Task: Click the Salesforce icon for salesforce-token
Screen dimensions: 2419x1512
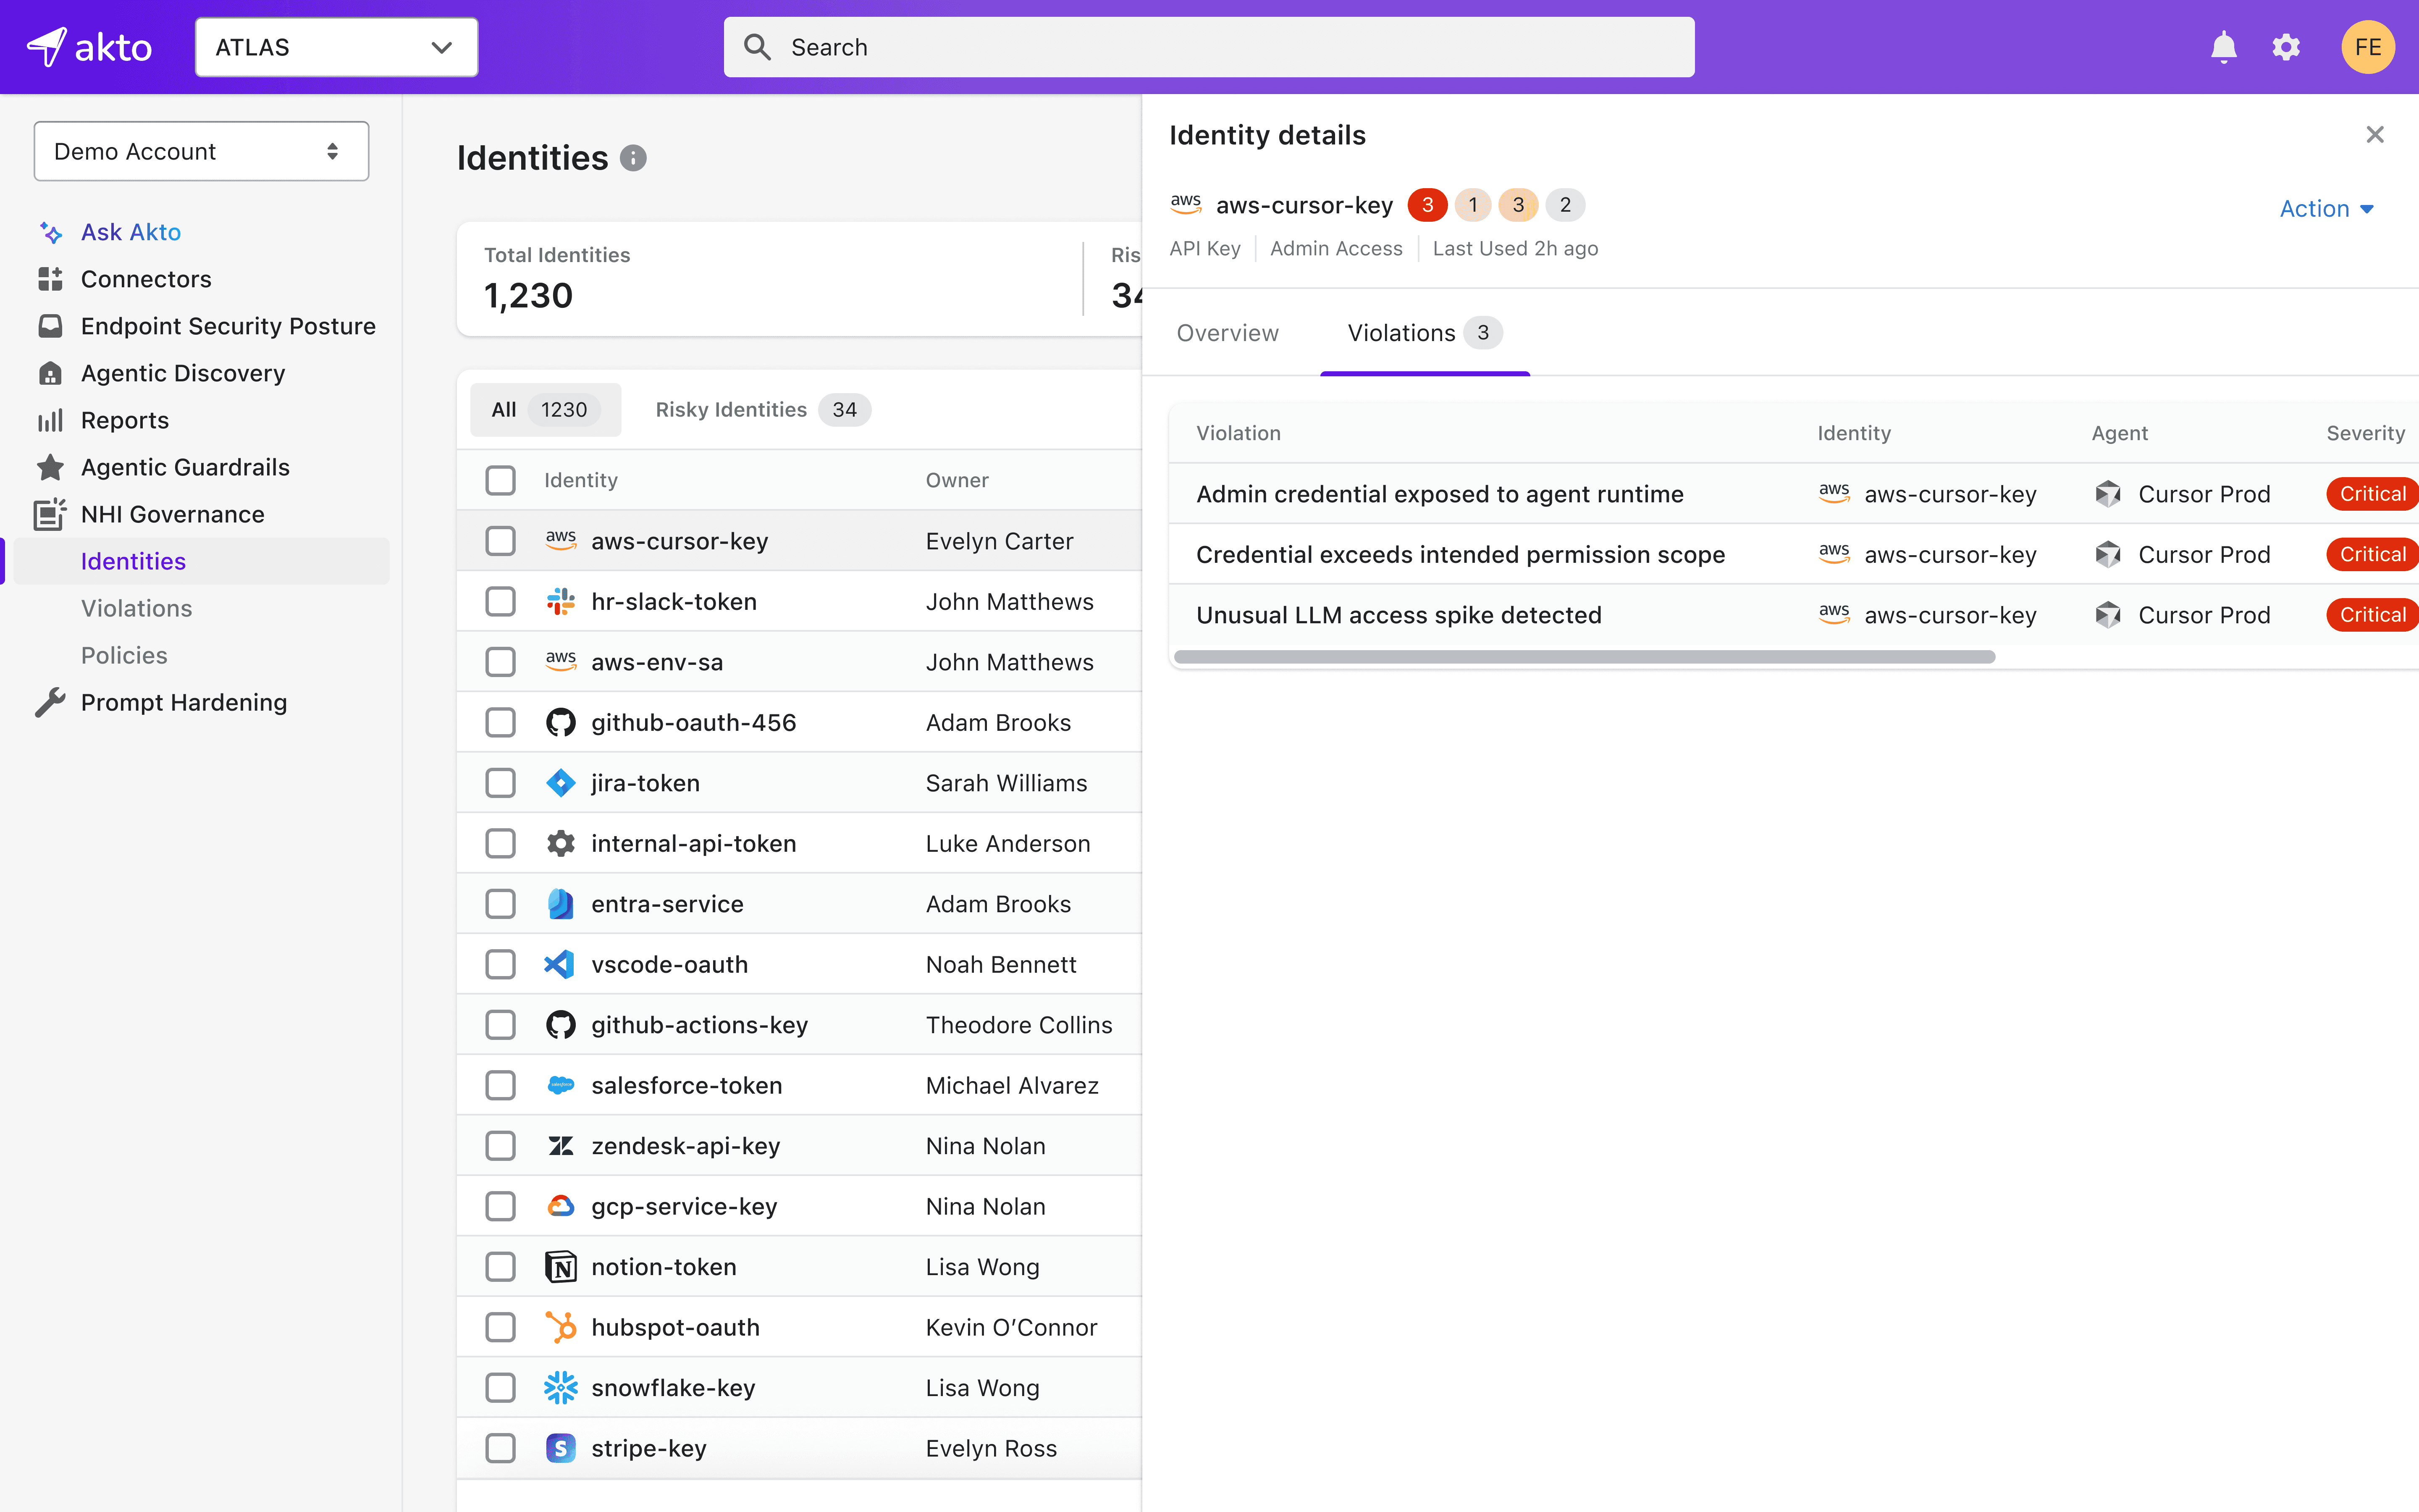Action: pyautogui.click(x=561, y=1085)
